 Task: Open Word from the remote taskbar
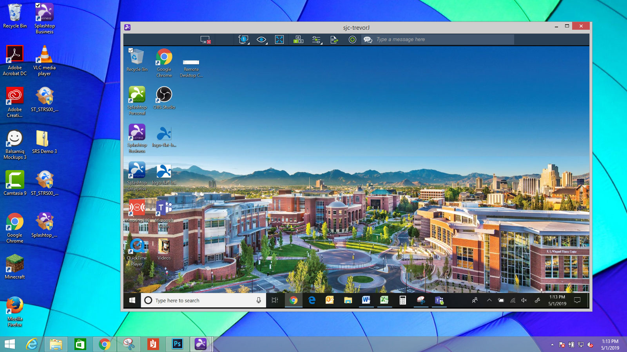[366, 300]
